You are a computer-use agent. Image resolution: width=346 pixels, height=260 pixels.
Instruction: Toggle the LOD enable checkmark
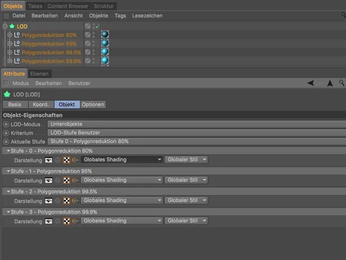pos(98,26)
